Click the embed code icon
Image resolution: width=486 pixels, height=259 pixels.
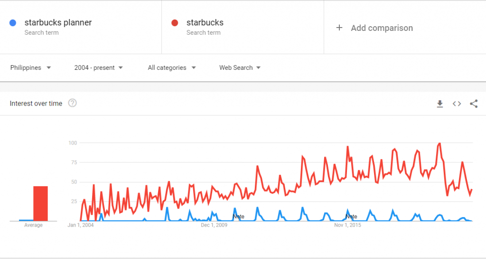coord(457,104)
